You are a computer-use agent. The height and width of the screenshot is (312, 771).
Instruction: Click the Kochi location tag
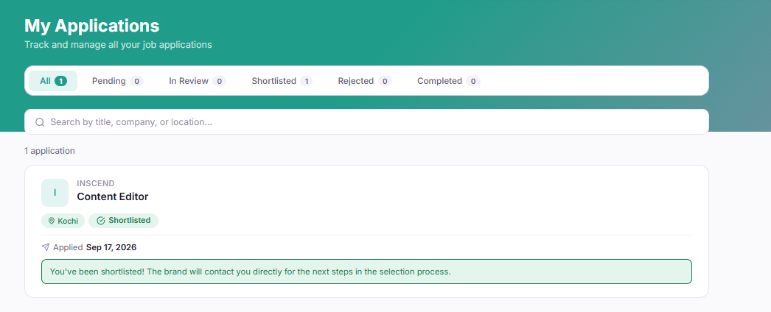63,221
